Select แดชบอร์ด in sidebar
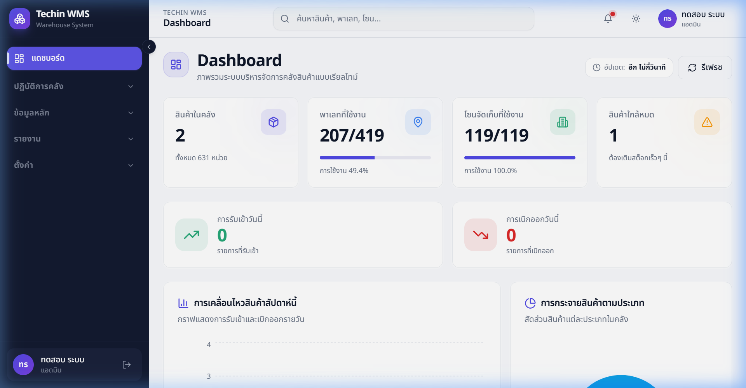 tap(74, 58)
